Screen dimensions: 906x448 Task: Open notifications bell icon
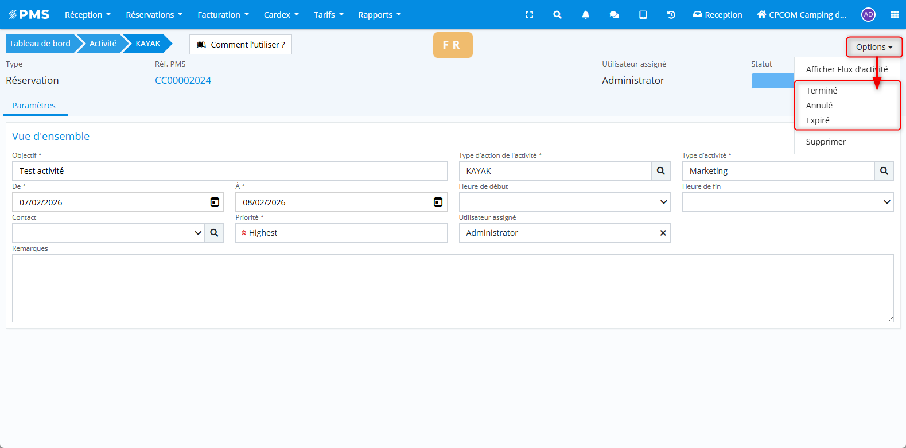[585, 15]
